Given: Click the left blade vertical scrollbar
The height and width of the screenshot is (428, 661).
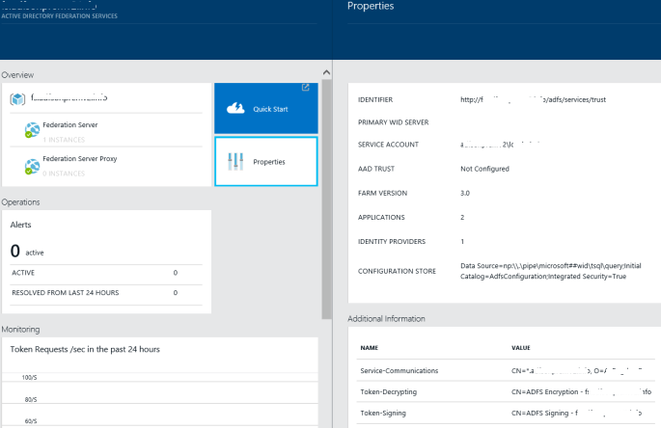Looking at the screenshot, I should (x=325, y=193).
